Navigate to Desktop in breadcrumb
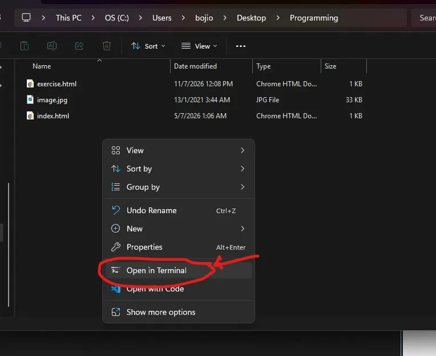The width and height of the screenshot is (436, 356). coord(251,18)
